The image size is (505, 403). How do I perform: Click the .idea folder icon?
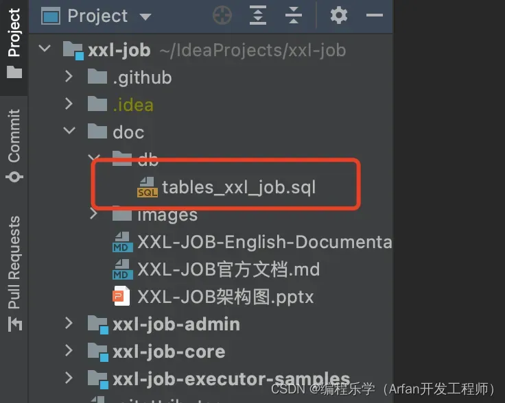tap(97, 104)
